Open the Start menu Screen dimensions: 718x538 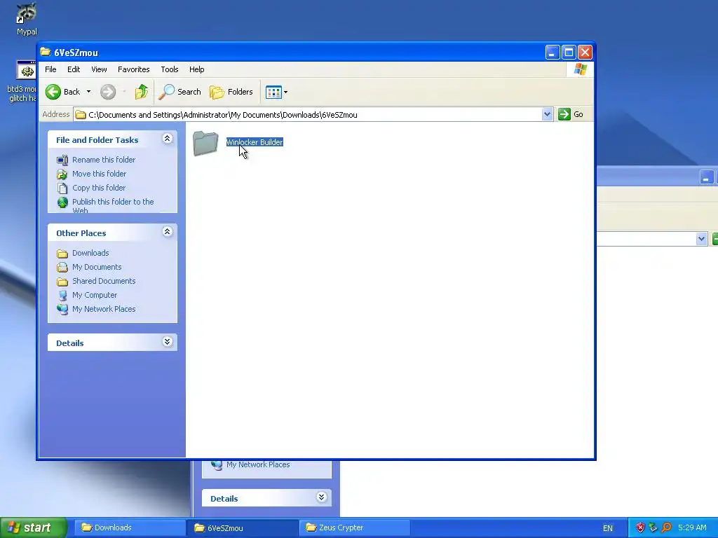[33, 527]
